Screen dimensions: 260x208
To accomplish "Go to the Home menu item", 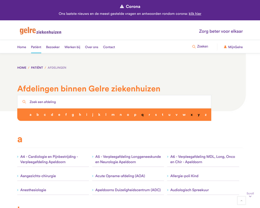I will (22, 47).
